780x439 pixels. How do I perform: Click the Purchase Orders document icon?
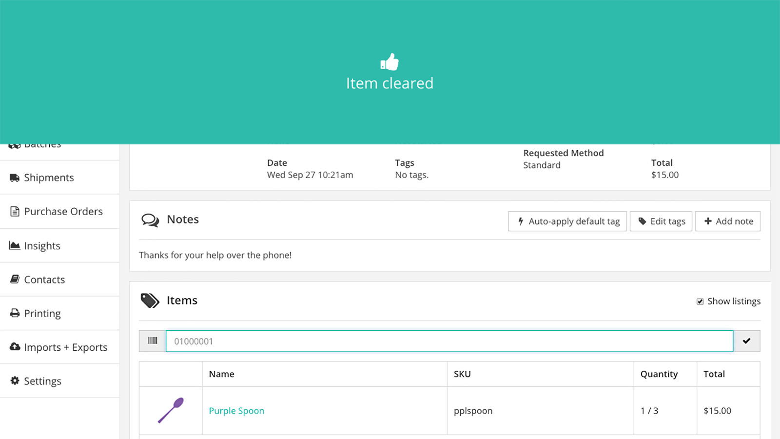[15, 212]
